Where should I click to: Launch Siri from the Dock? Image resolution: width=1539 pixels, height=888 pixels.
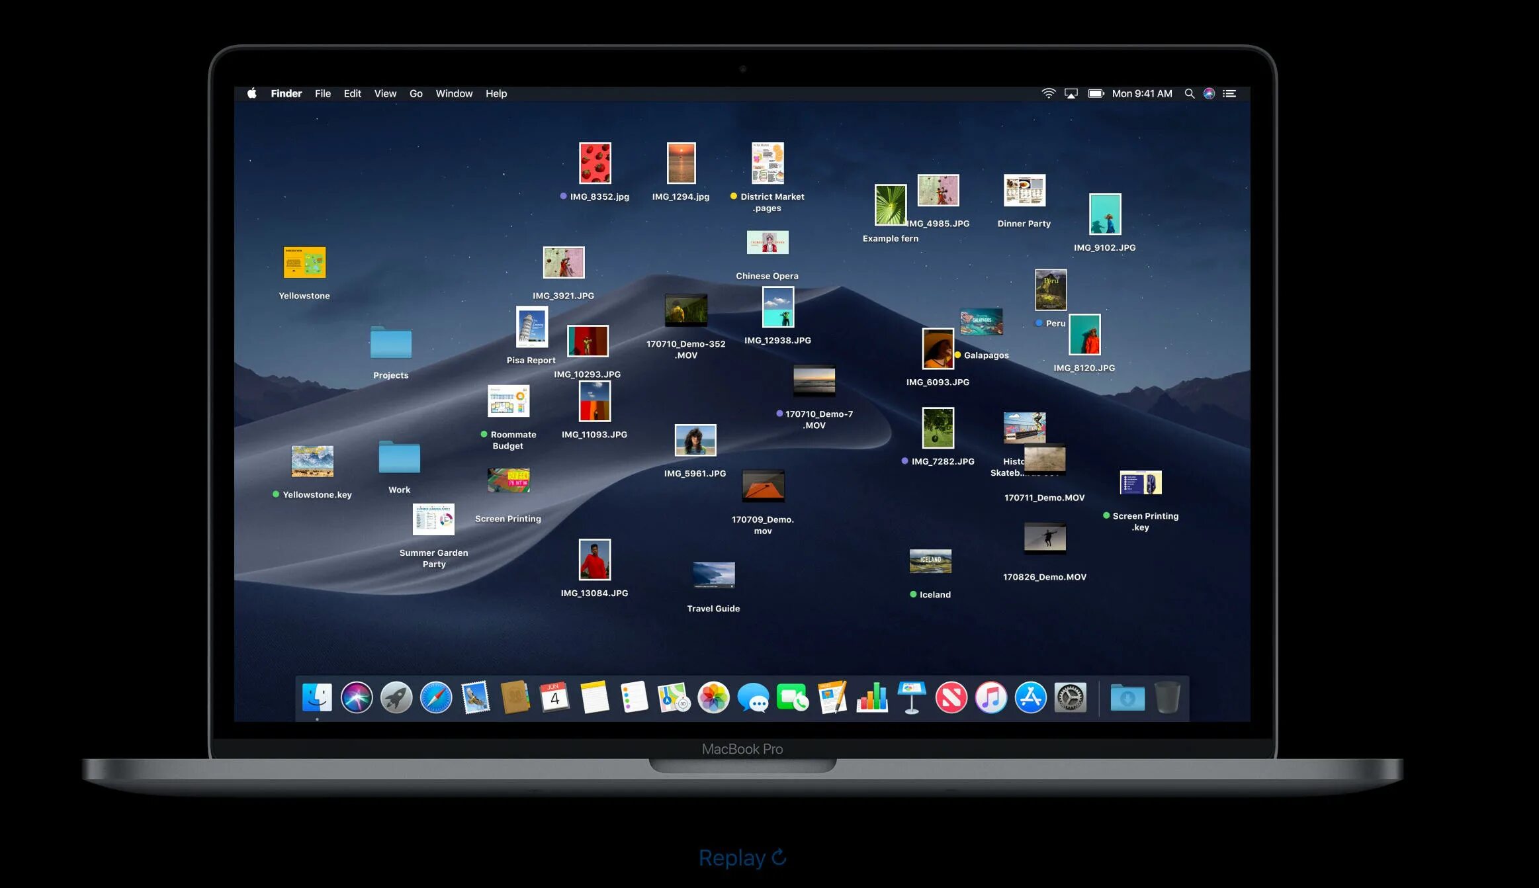coord(357,697)
